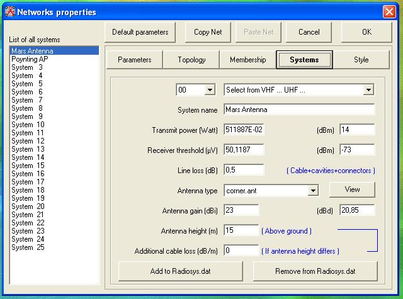Switch to the Parameters tab

point(134,60)
